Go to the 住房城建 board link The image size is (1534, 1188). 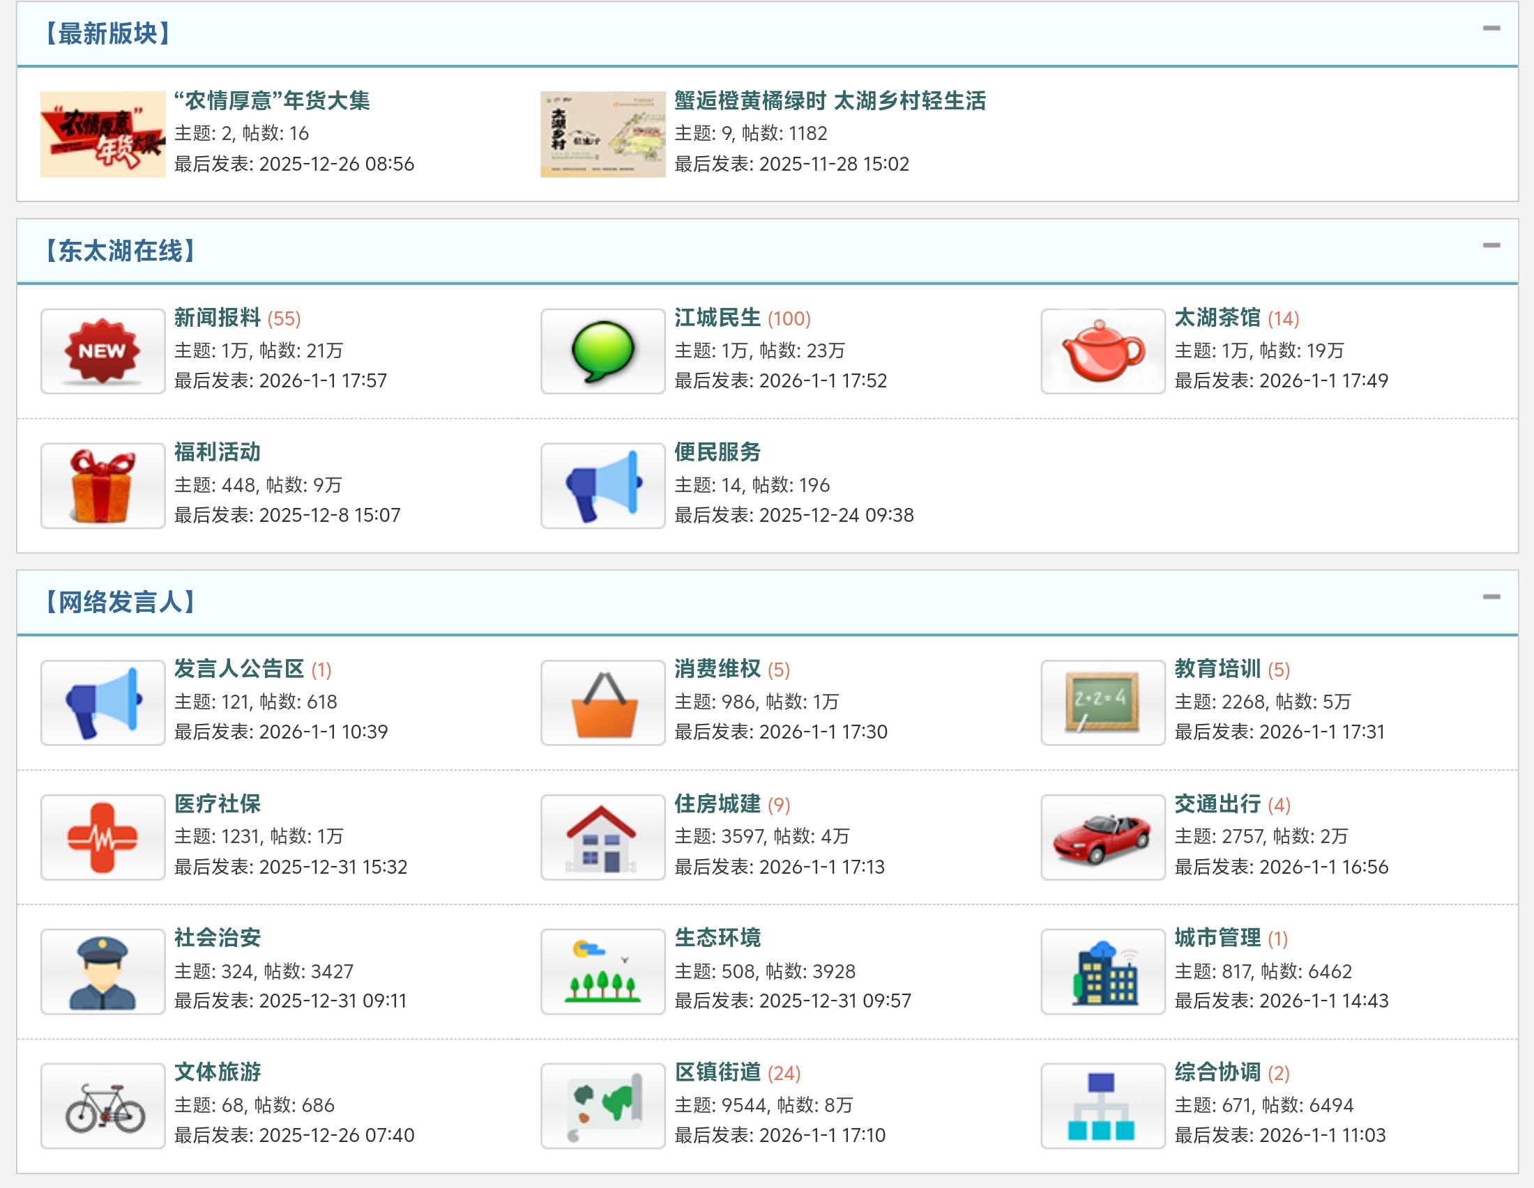pyautogui.click(x=717, y=804)
